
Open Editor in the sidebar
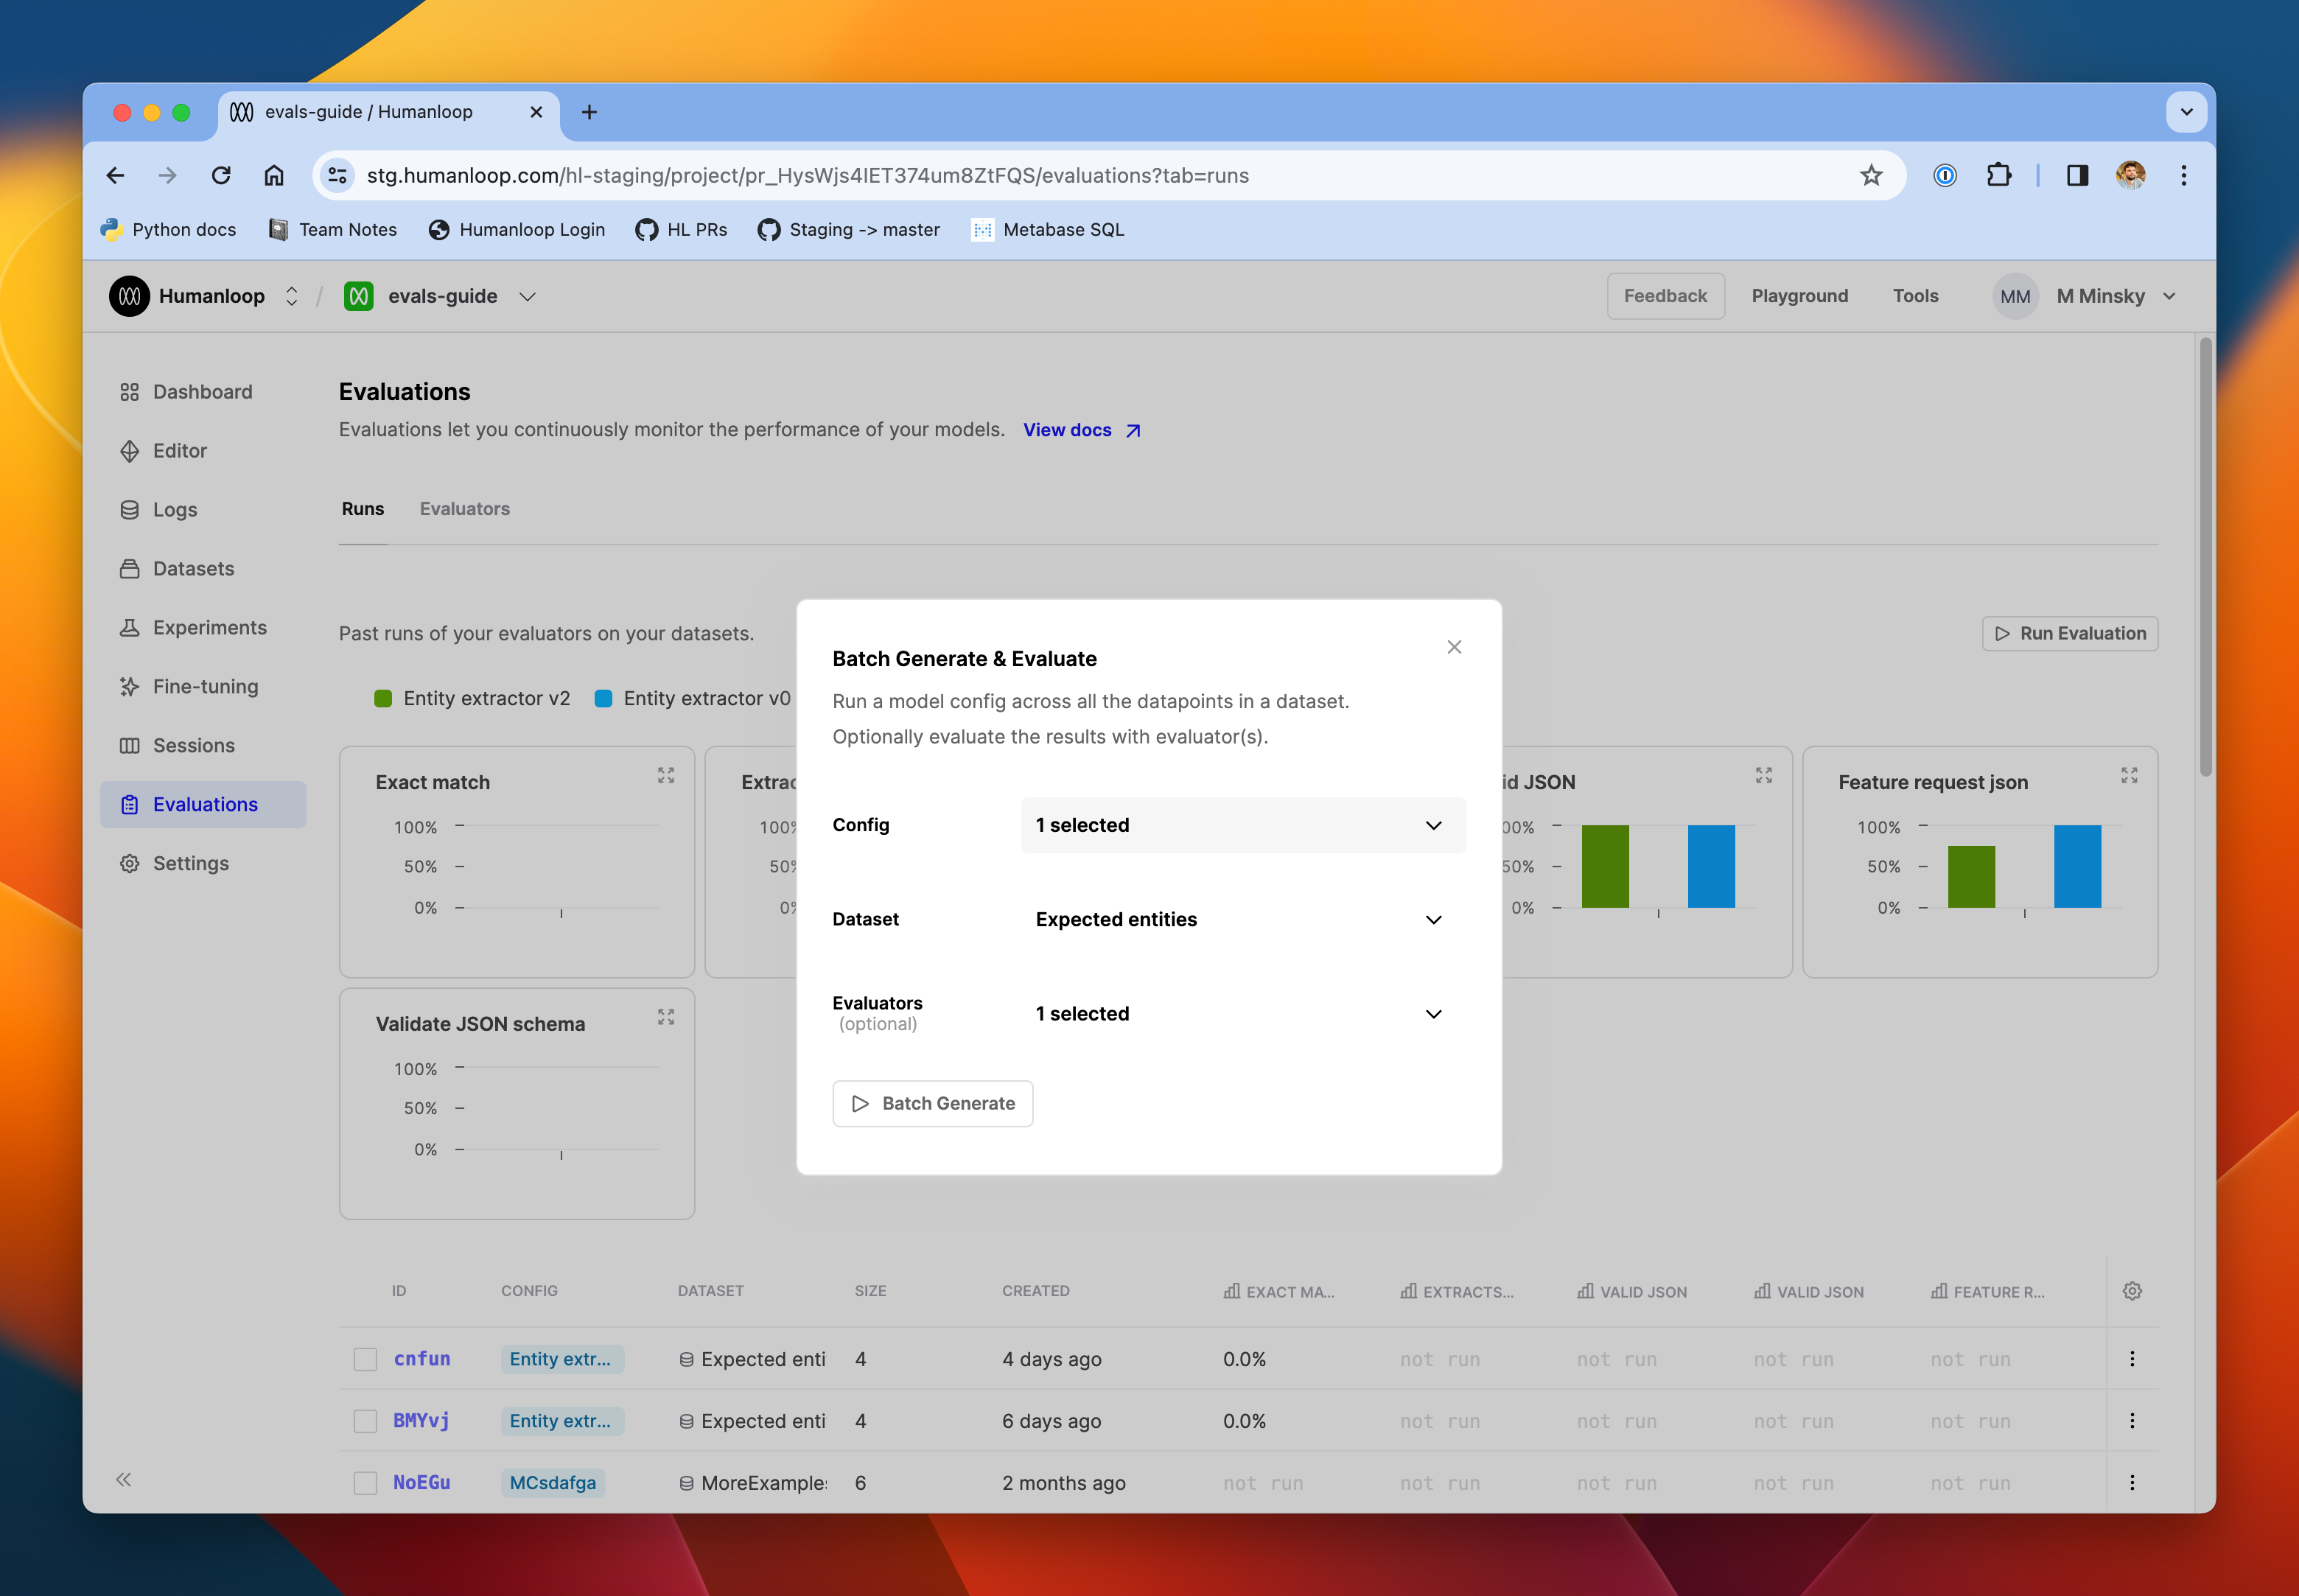coord(203,451)
